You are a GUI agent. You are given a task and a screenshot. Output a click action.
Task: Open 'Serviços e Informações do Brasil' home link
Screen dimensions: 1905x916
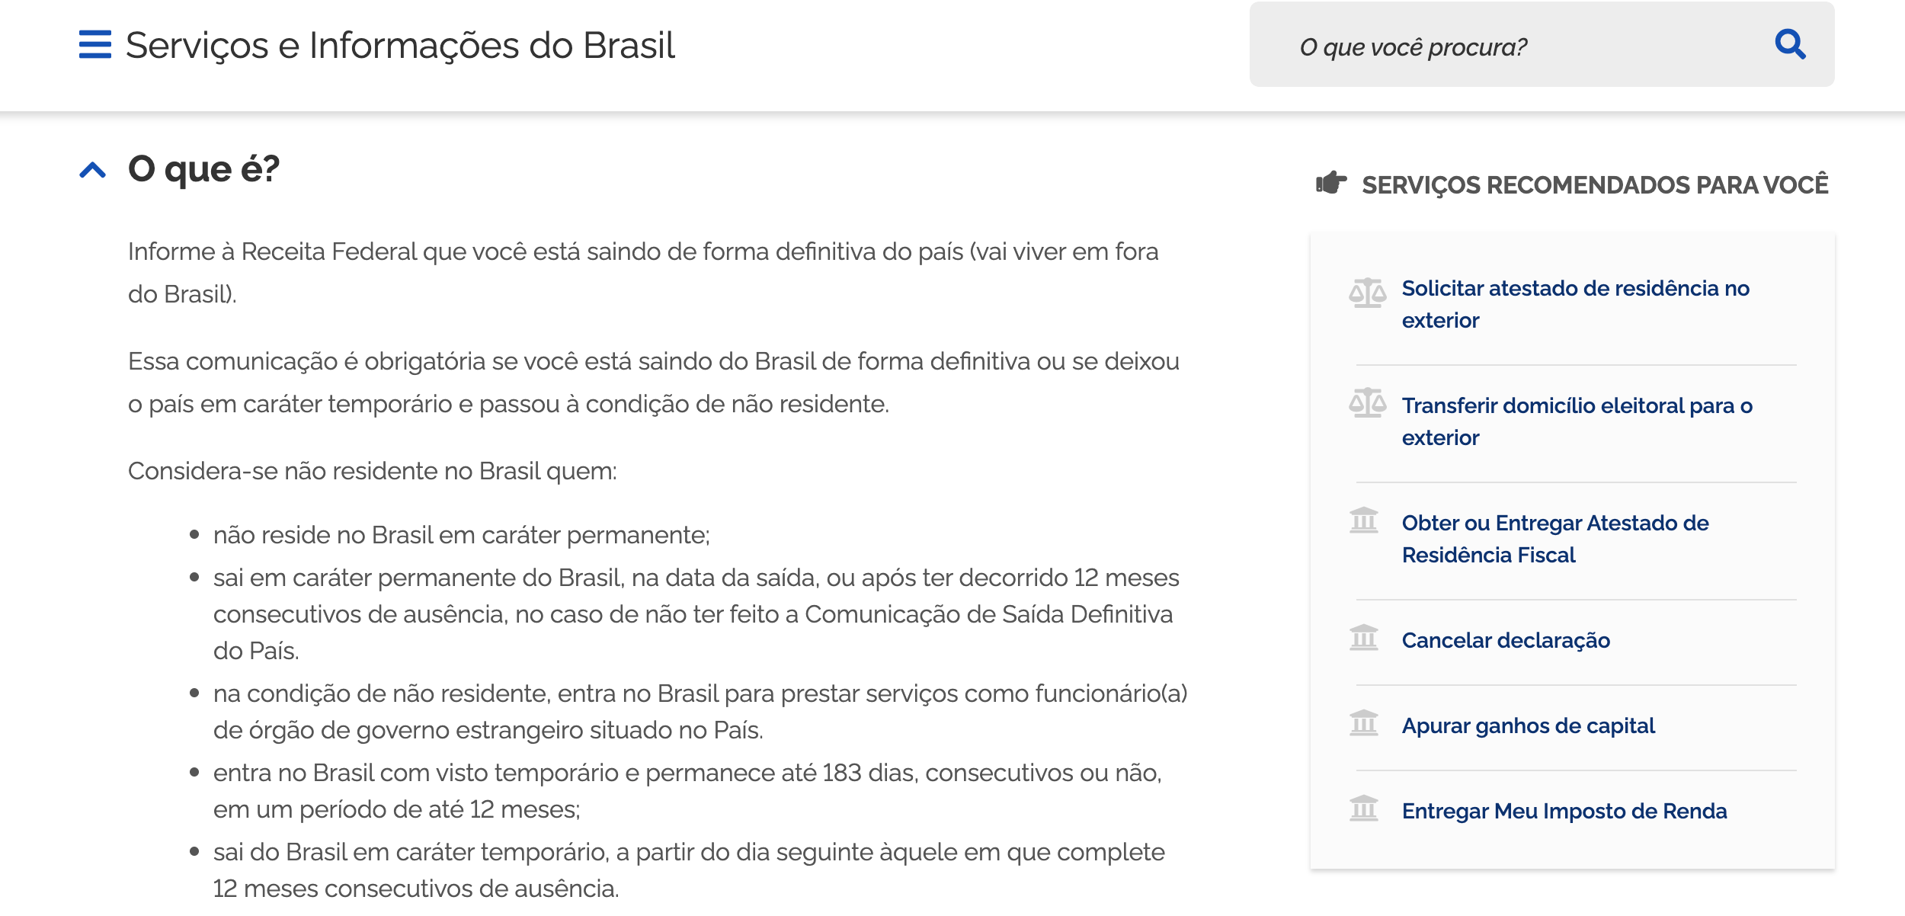click(x=400, y=46)
